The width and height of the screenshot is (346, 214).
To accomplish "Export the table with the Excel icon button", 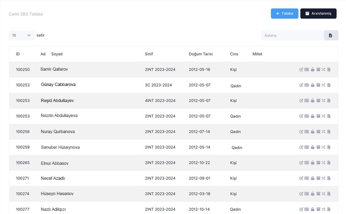I will pos(331,35).
